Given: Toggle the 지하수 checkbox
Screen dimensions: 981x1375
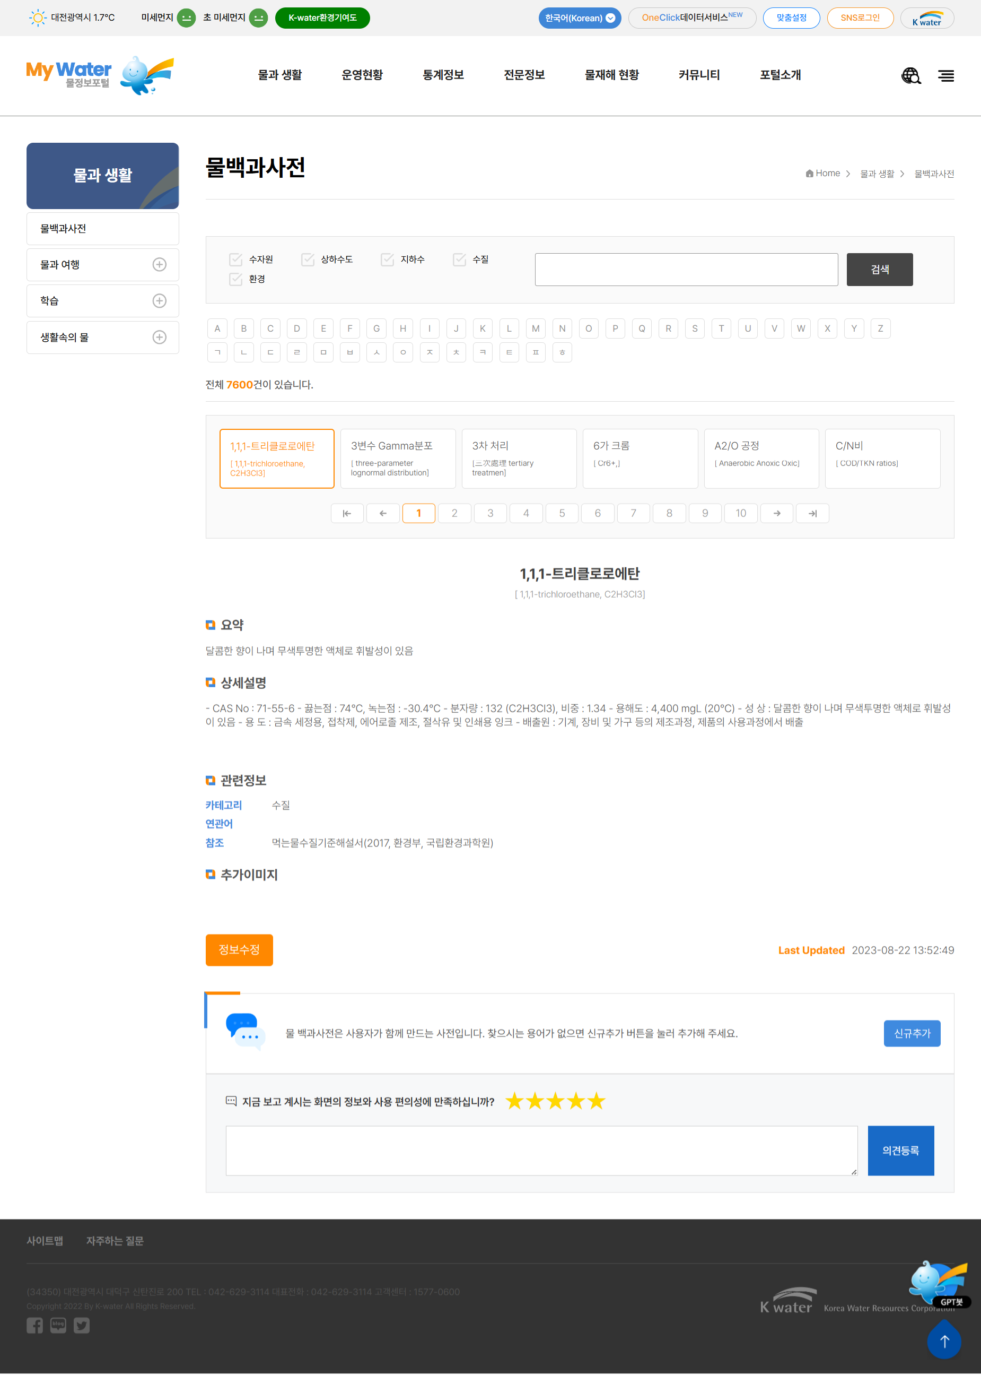Looking at the screenshot, I should pyautogui.click(x=387, y=260).
